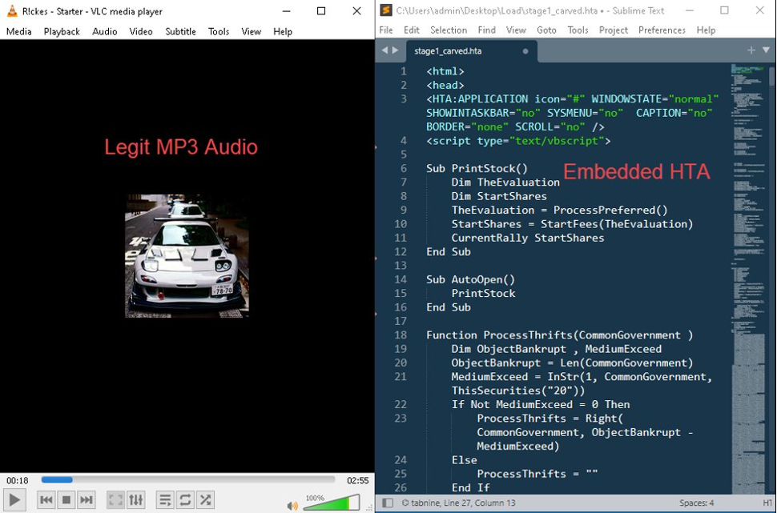
Task: Open VLC Audio menu
Action: (105, 31)
